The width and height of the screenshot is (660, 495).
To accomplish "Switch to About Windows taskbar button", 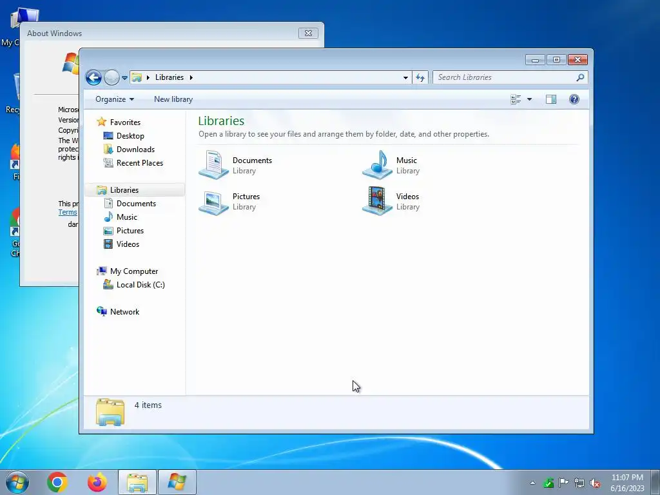I will pyautogui.click(x=177, y=482).
